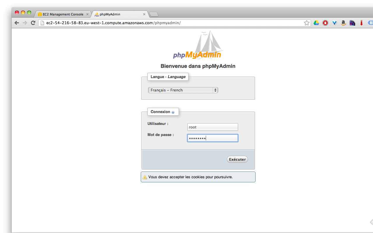Click the red download-arrow extension icon
The height and width of the screenshot is (233, 373).
pyautogui.click(x=361, y=23)
